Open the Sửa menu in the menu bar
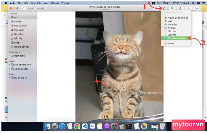207x133 pixels. [x=26, y=3]
